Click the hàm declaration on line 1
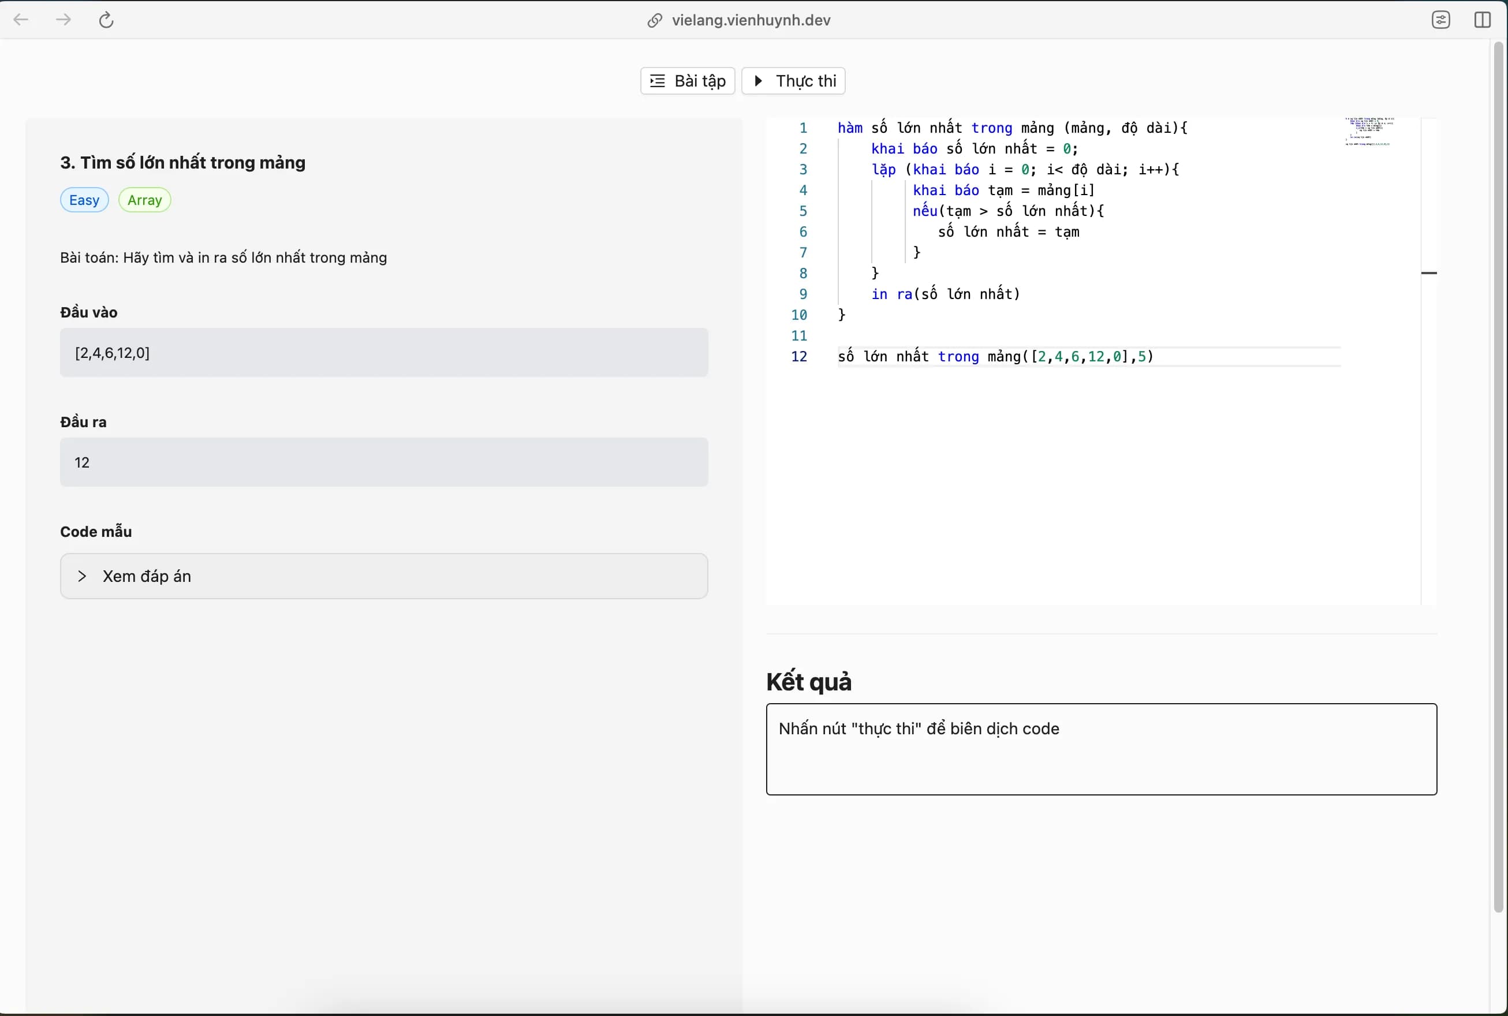Viewport: 1508px width, 1016px height. 1012,128
